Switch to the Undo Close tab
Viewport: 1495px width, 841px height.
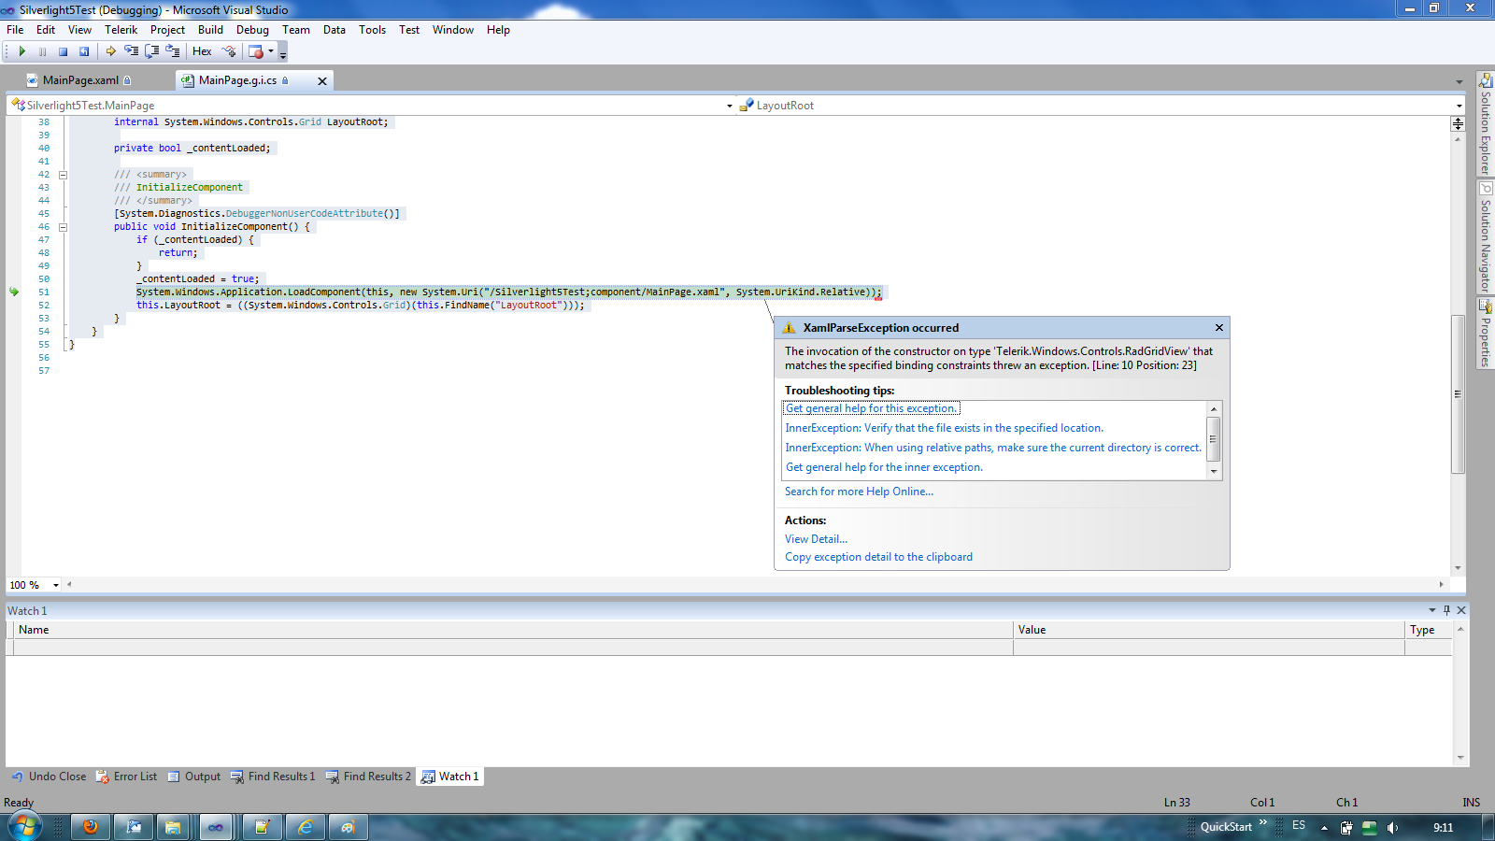(49, 777)
